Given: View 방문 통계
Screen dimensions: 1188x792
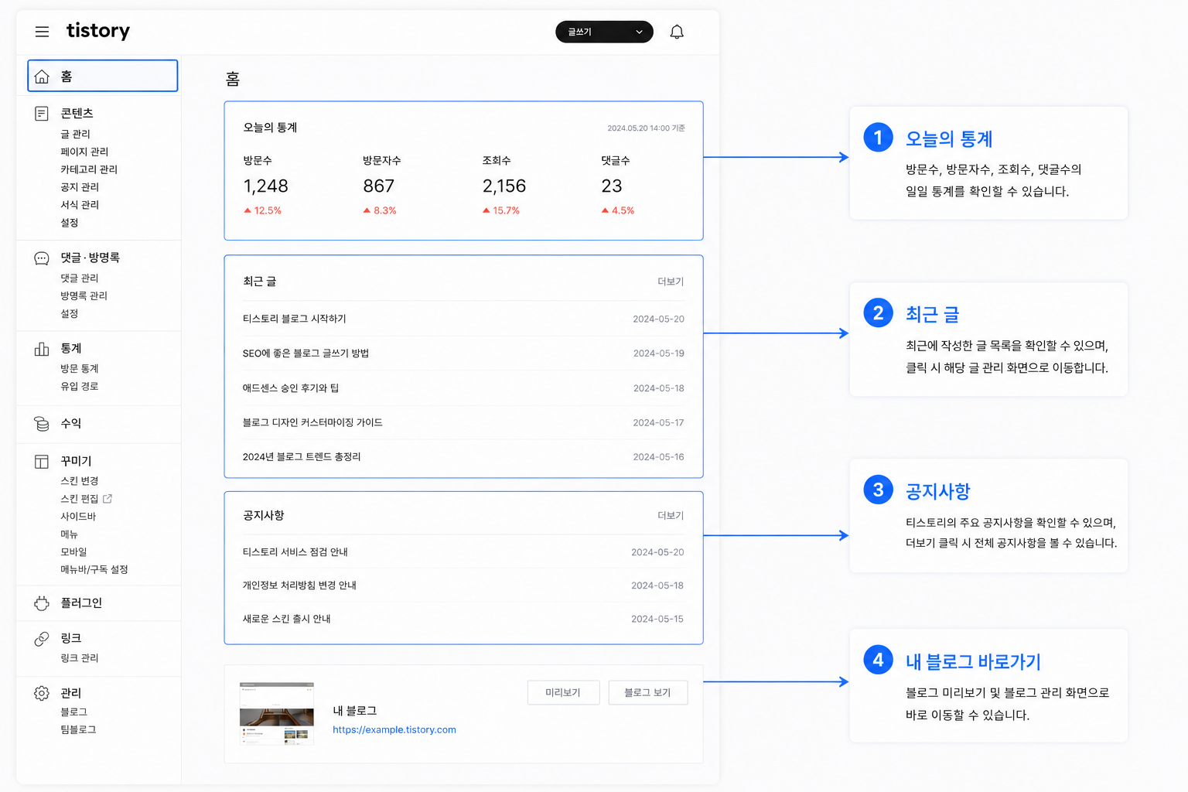Looking at the screenshot, I should [x=80, y=369].
